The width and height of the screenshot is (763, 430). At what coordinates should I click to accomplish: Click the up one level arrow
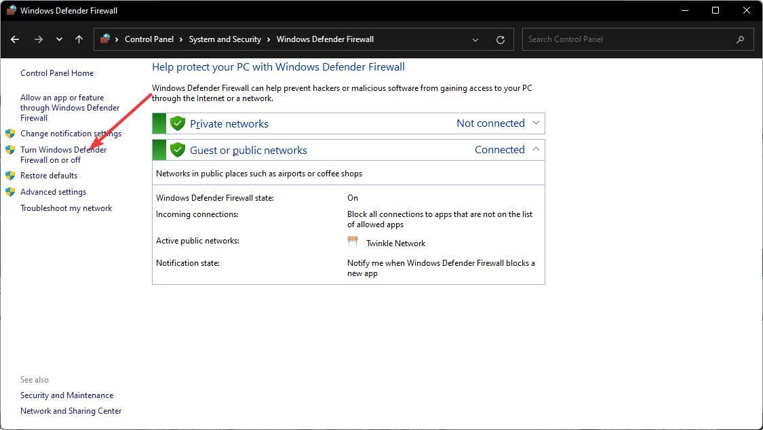tap(79, 39)
